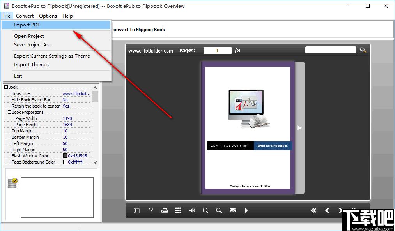The image size is (395, 231).
Task: Click the Left Margin row label
Action: (x=22, y=143)
